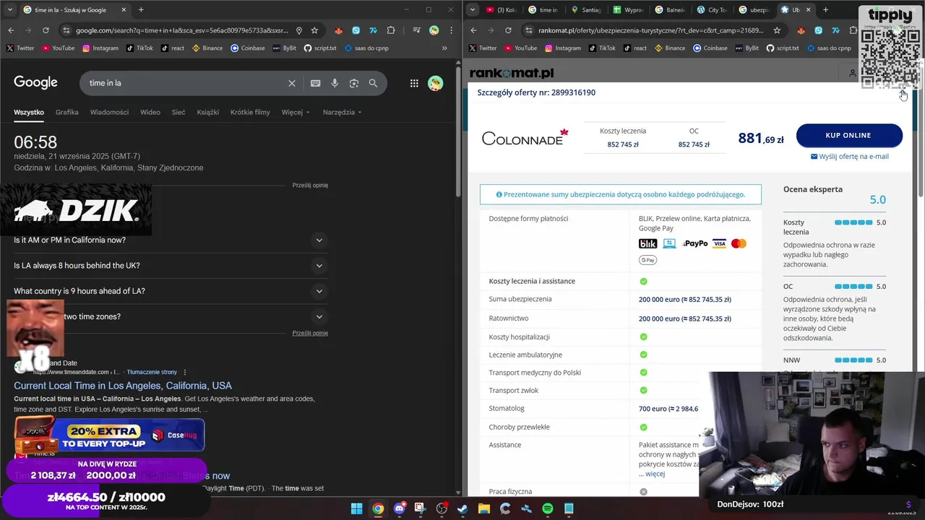This screenshot has width=925, height=520.
Task: Open the tab search dropdown in the rankomat window
Action: (x=473, y=9)
